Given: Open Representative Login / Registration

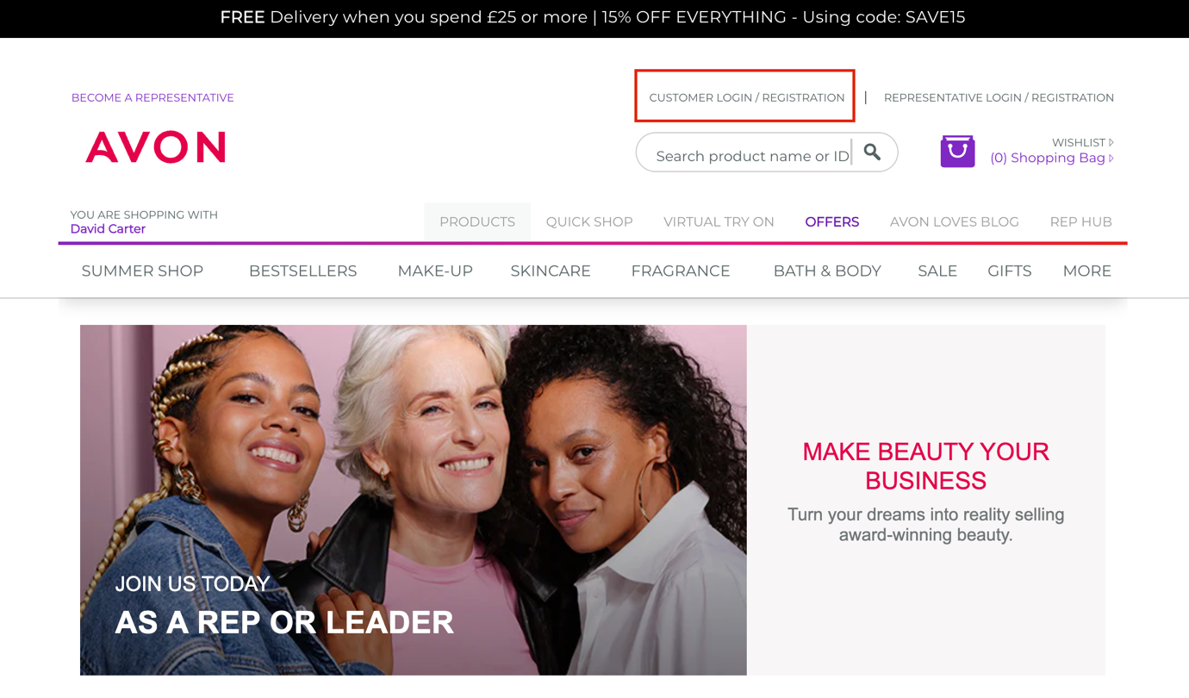Looking at the screenshot, I should click(x=999, y=97).
